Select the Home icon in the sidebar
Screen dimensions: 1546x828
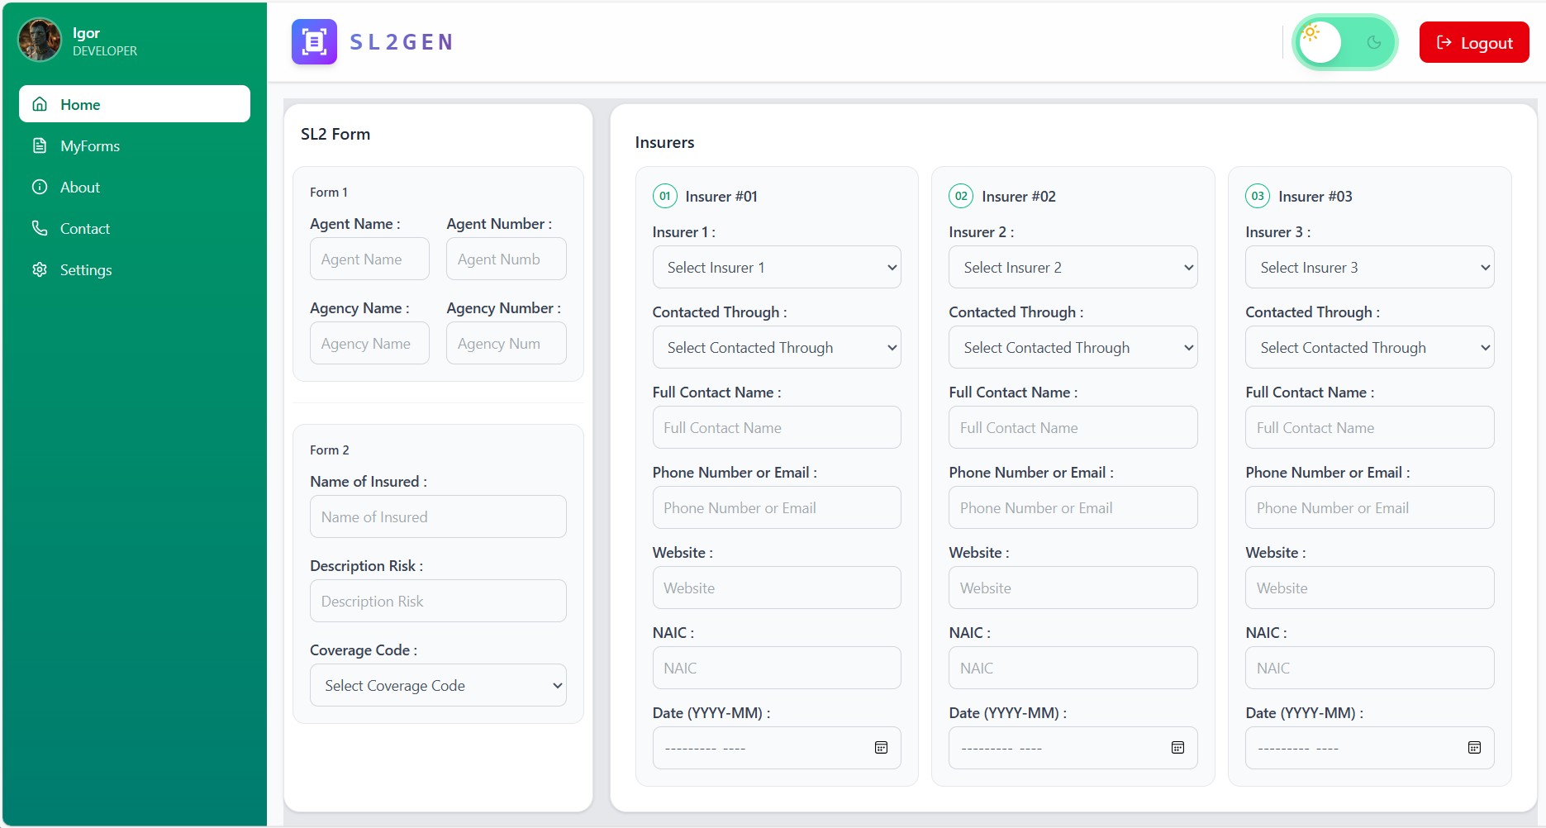[x=40, y=103]
